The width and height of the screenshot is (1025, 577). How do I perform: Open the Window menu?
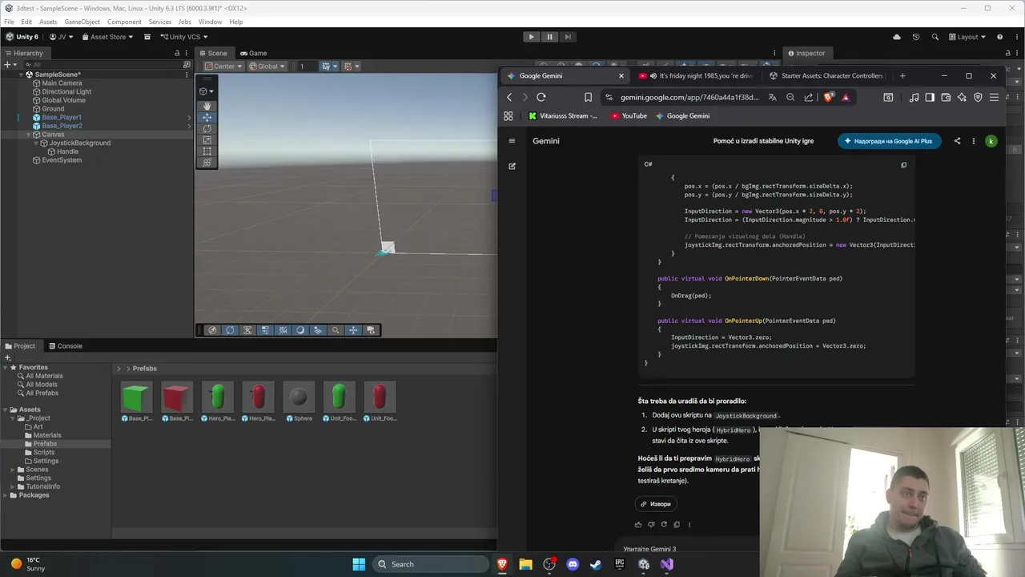click(210, 22)
